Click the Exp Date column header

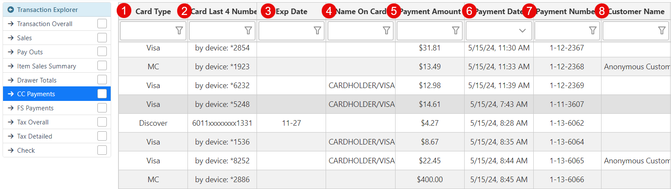coord(292,12)
